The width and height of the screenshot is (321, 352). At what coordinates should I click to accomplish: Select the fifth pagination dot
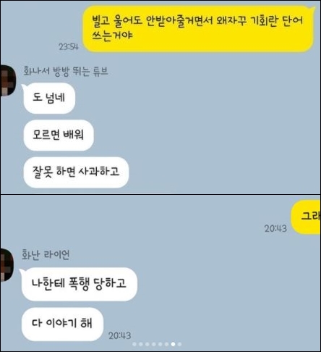pyautogui.click(x=160, y=344)
